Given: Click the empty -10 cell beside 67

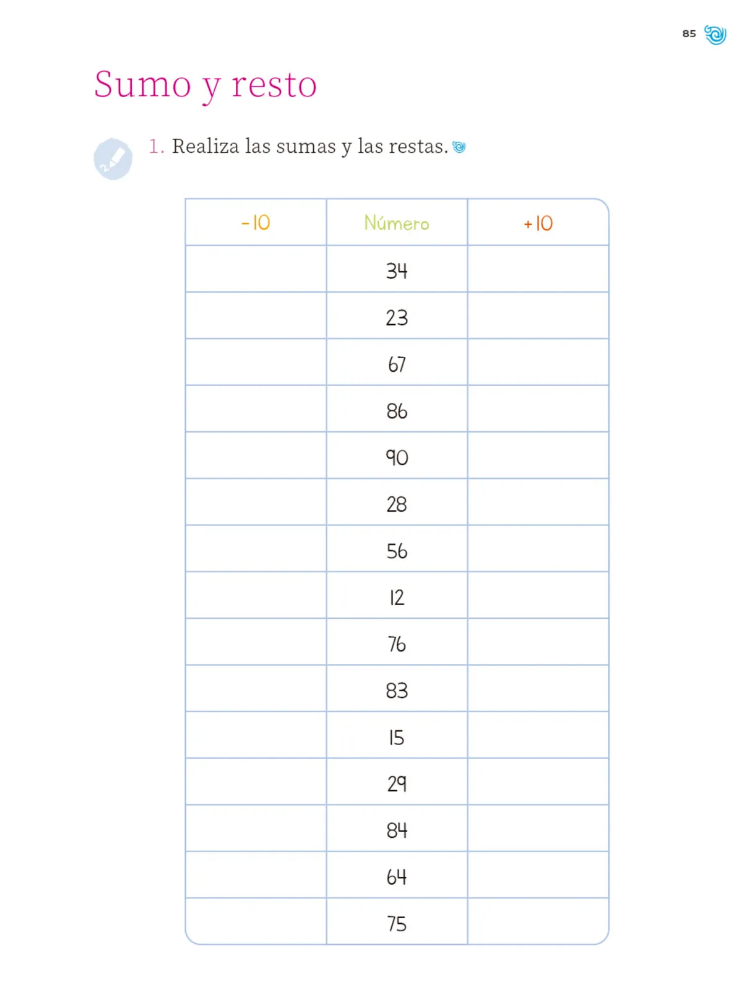Looking at the screenshot, I should (x=256, y=362).
